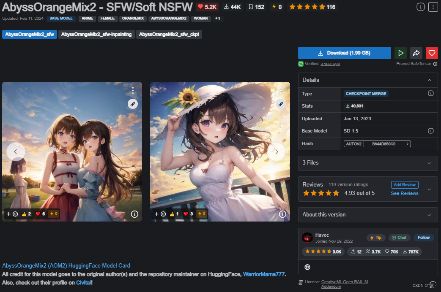This screenshot has height=292, width=441.
Task: Click thumbs up 2 on first image
Action: click(26, 214)
